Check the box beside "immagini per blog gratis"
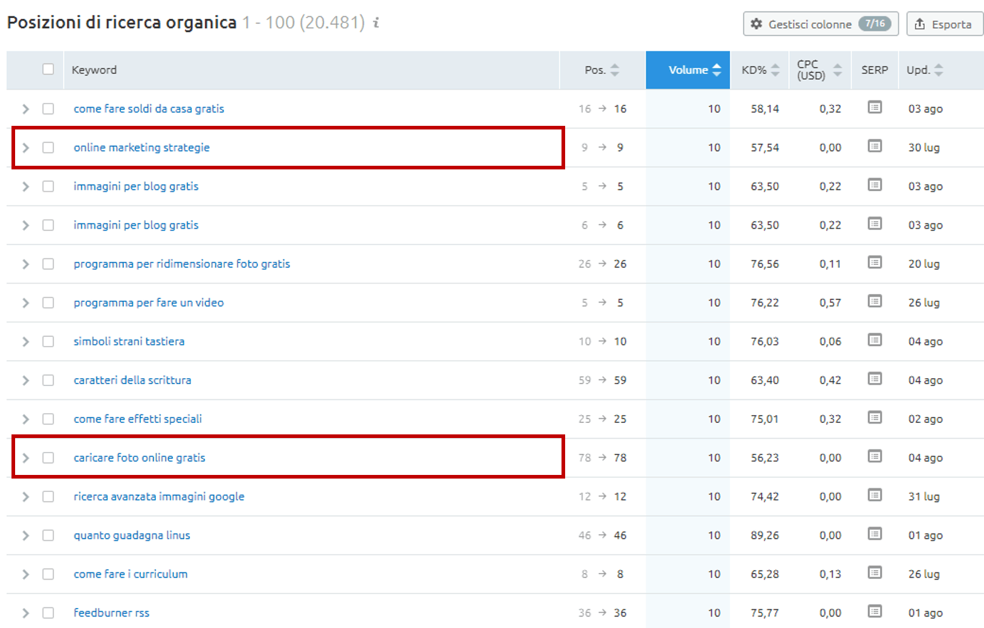This screenshot has height=628, width=984. [x=48, y=186]
